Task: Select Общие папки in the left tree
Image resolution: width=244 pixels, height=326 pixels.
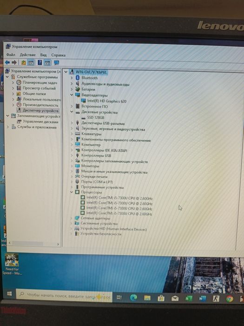Action: coord(34,94)
